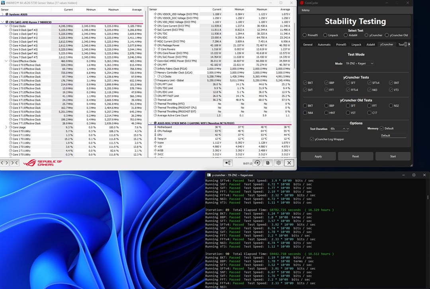Click the Test Duration decrease arrow
430x289 pixels.
tap(348, 129)
